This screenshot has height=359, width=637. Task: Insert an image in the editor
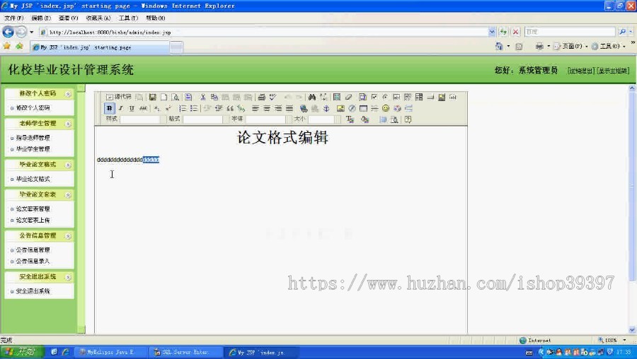(340, 108)
